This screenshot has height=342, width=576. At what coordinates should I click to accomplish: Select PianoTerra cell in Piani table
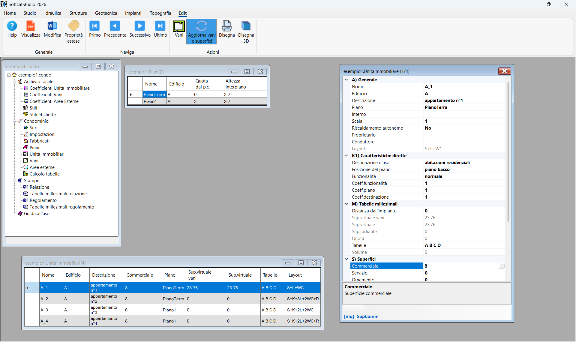point(154,94)
